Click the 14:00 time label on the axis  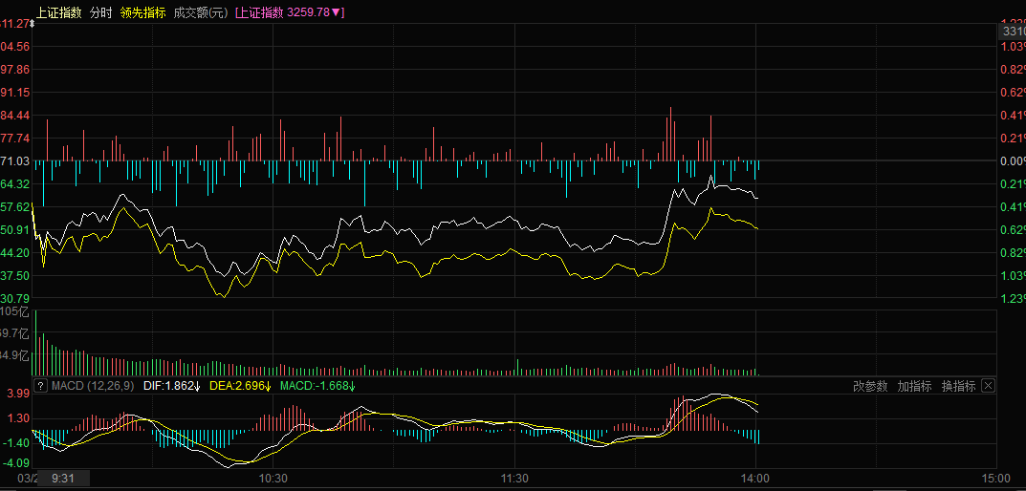(x=755, y=477)
